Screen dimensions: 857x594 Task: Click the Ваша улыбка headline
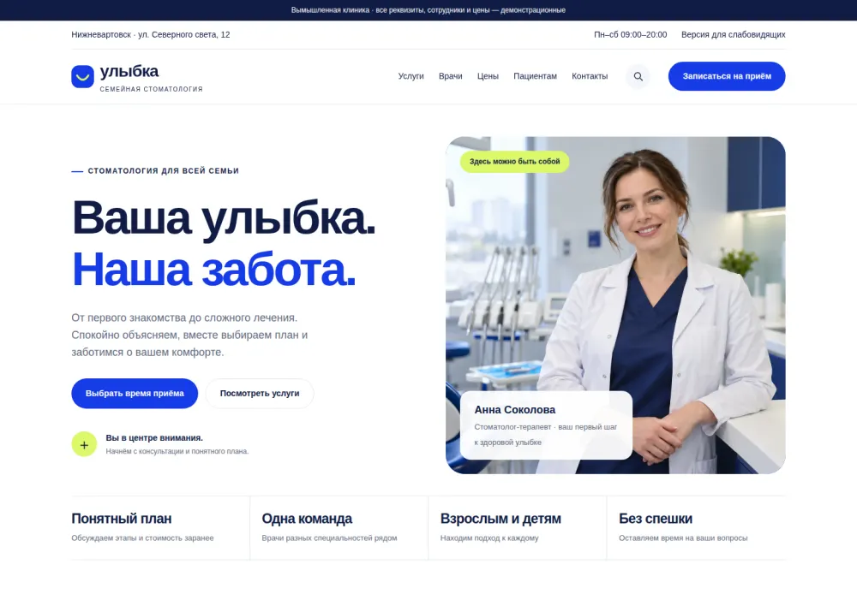pos(224,218)
